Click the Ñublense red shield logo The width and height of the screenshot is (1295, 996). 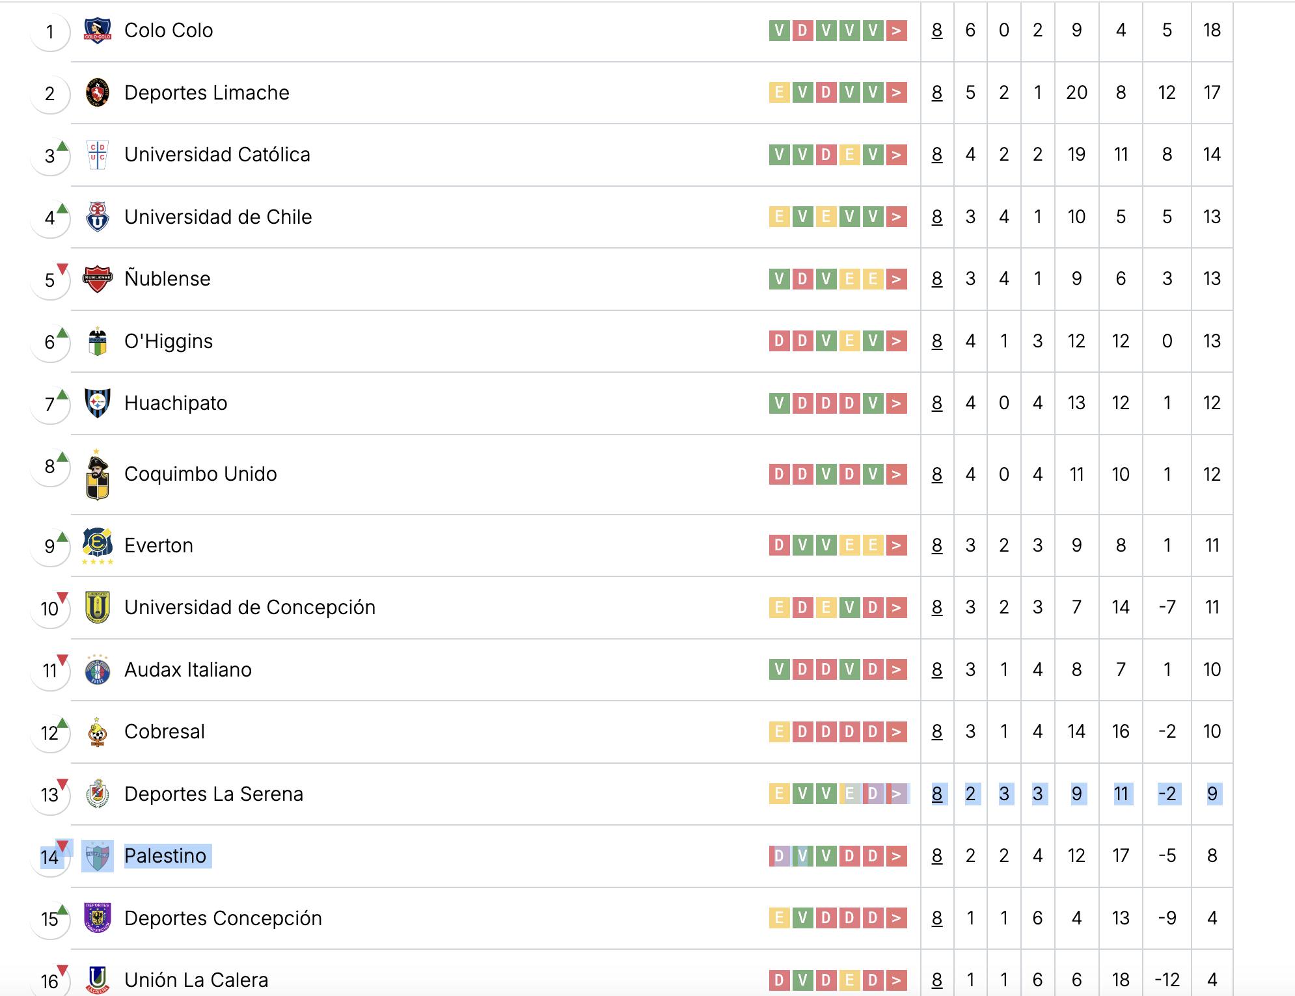[x=98, y=279]
